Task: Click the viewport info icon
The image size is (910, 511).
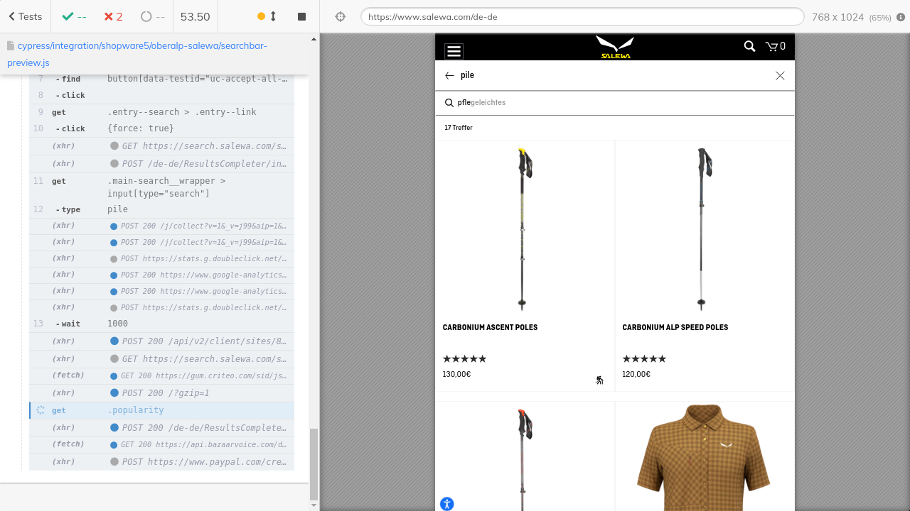Action: (901, 17)
